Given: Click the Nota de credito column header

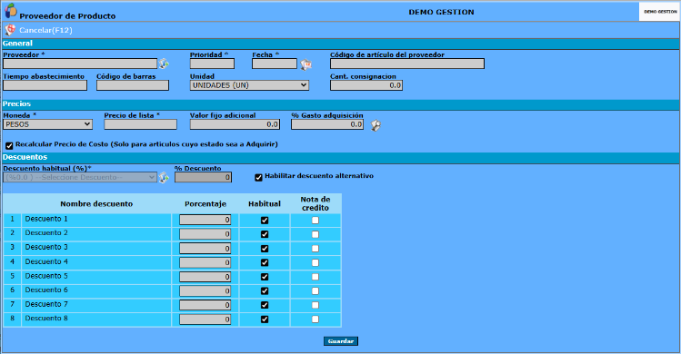Looking at the screenshot, I should pos(315,203).
